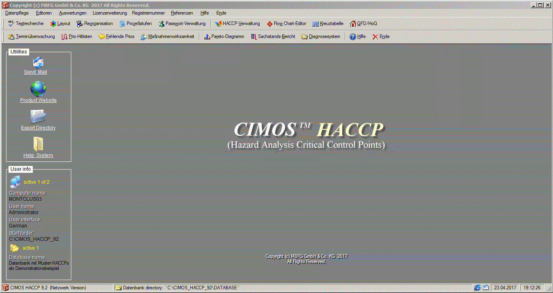Open the Kreuztabelle view

pyautogui.click(x=328, y=23)
